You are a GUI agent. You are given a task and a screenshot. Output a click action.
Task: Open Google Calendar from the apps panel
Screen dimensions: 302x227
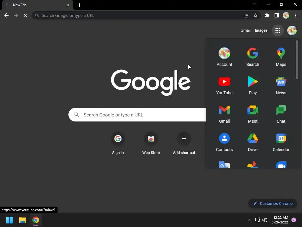[x=281, y=142]
